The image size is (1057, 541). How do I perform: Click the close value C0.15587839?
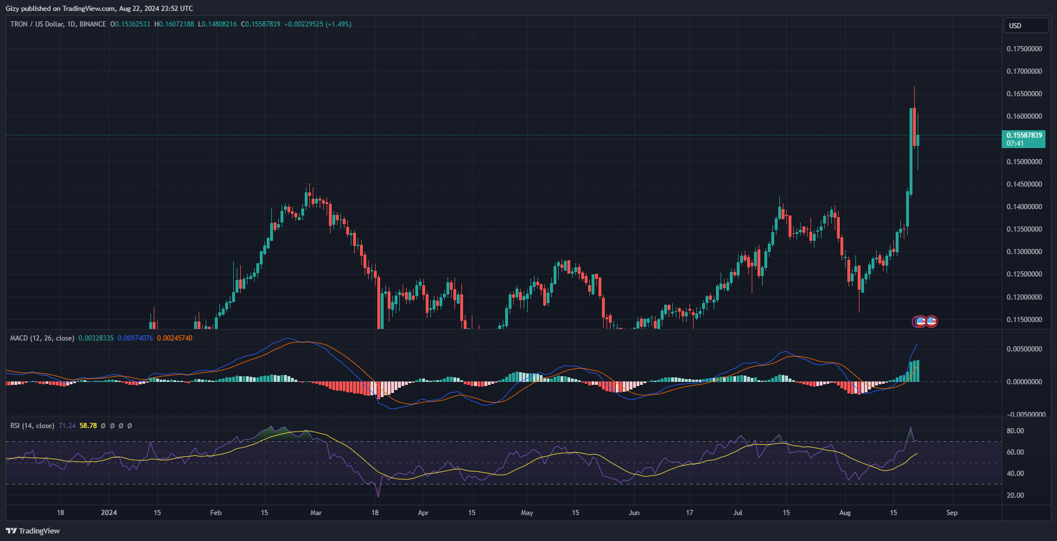tap(260, 24)
